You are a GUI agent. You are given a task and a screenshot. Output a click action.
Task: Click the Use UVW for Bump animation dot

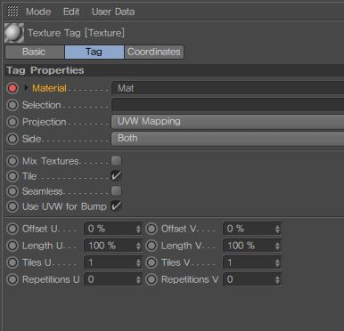tap(12, 206)
